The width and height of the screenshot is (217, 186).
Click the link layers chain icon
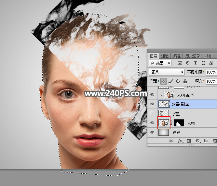point(171,141)
